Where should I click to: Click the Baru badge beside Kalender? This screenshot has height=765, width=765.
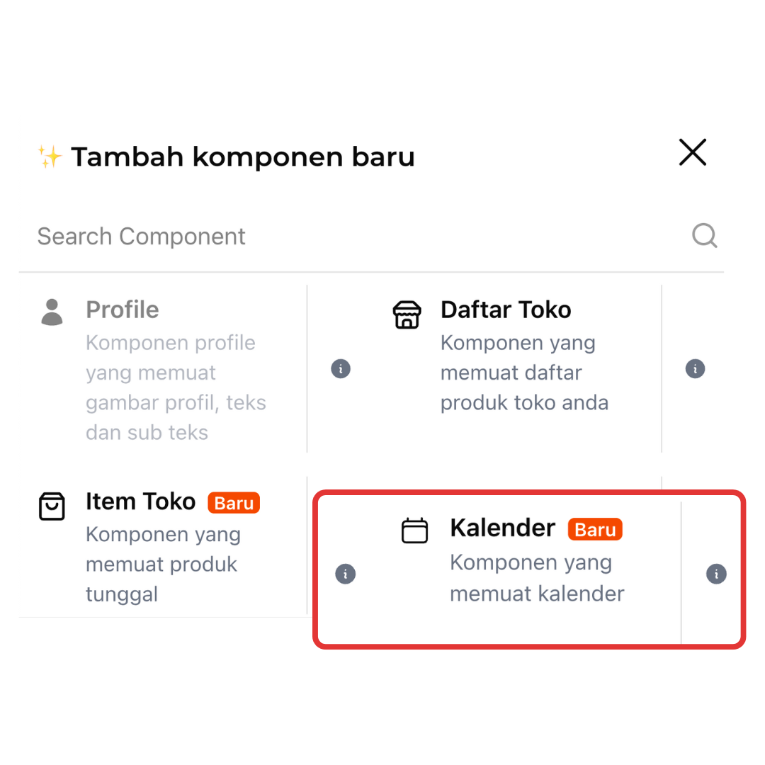tap(595, 530)
